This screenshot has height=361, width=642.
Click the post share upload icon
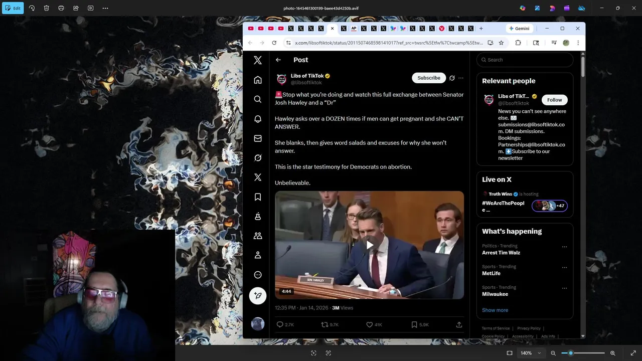[459, 325]
